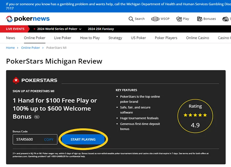Screen dimensions: 231x167
Task: Open the Poker Players menu item
Action: pos(166,38)
